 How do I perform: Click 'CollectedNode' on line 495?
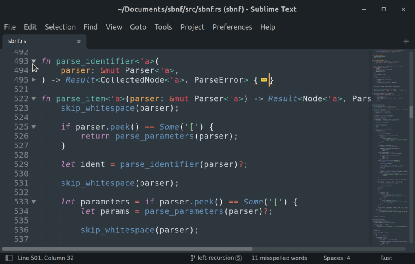point(132,80)
